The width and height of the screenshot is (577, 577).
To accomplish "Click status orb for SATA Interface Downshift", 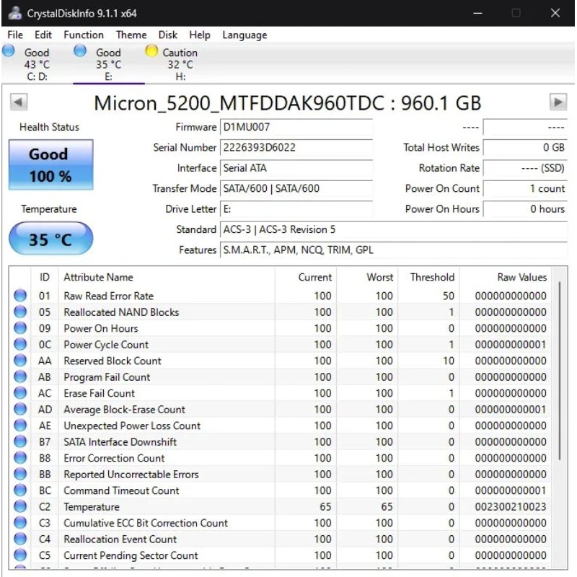I will click(x=20, y=441).
